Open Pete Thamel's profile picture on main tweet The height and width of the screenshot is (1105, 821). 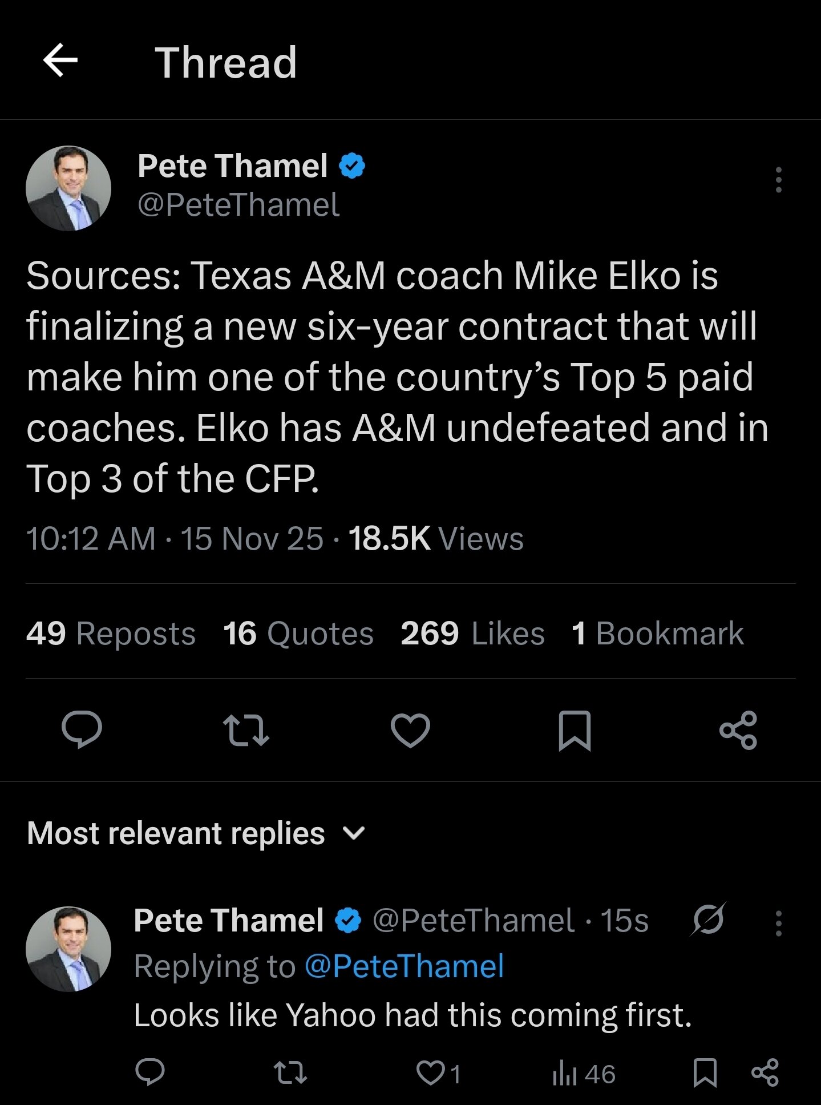pos(68,188)
